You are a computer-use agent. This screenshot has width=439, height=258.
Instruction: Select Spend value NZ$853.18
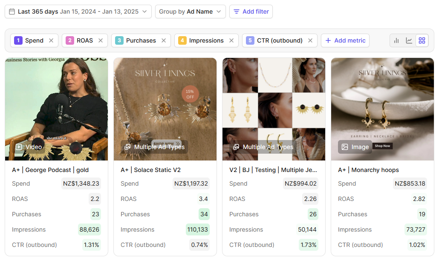coord(410,183)
